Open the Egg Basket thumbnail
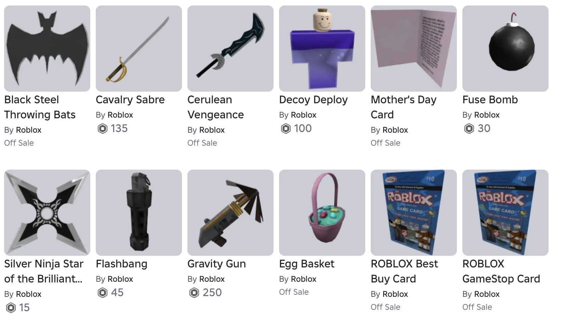The width and height of the screenshot is (567, 331). [x=322, y=213]
